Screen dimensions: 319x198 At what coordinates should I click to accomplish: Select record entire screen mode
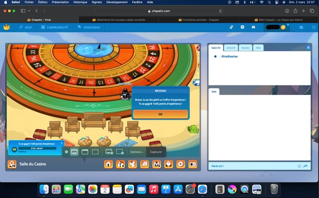[x=109, y=152]
